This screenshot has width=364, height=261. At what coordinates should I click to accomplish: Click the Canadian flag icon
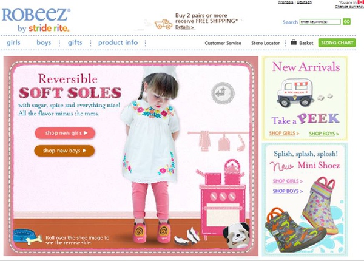[x=361, y=2]
